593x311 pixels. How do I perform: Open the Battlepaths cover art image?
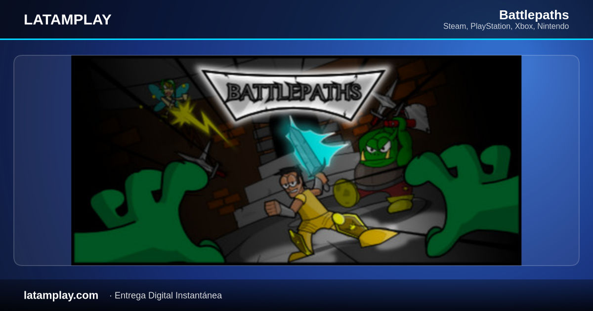click(296, 160)
